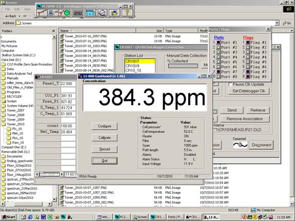Open the LI-8... taskbar button
This screenshot has width=295, height=221.
(x=211, y=217)
